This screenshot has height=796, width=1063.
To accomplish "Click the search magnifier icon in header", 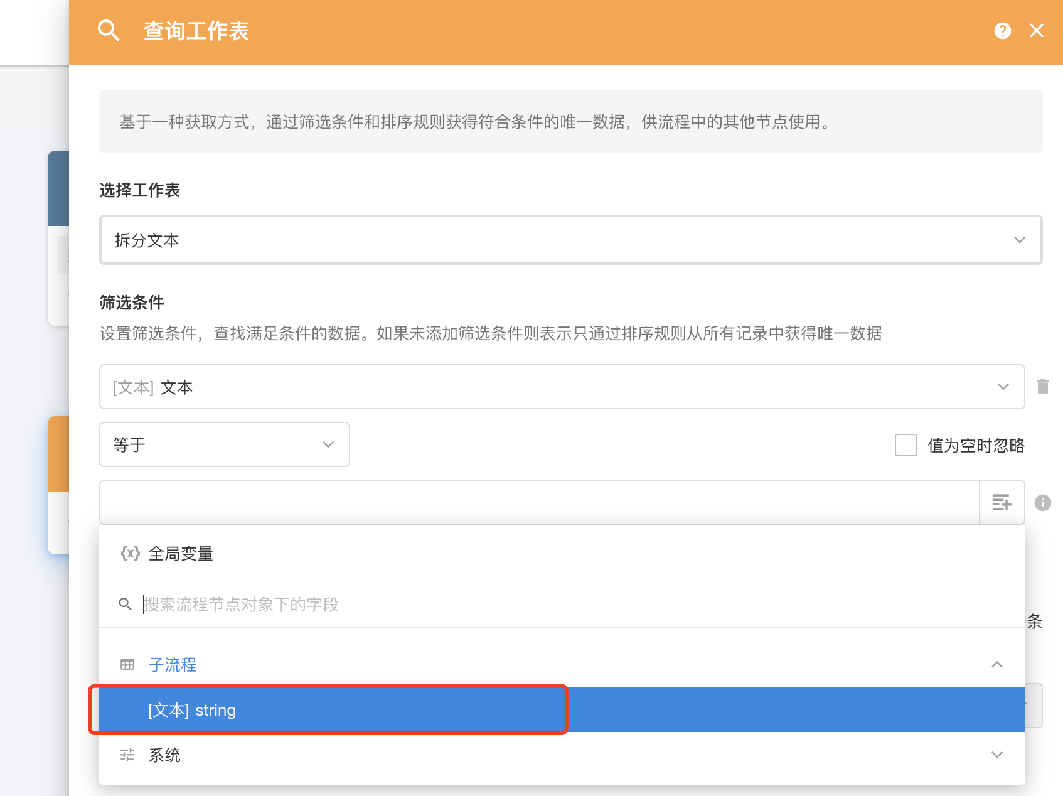I will 109,31.
